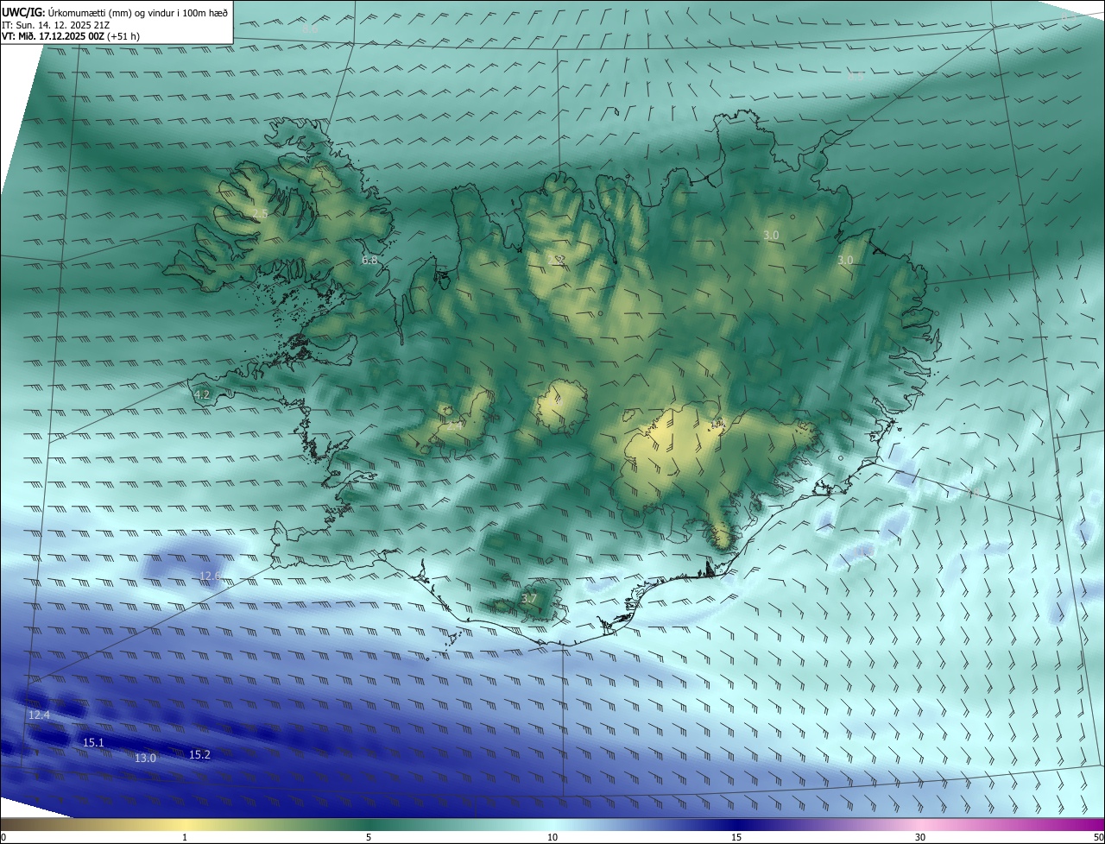
Task: Click the map value label 2.5
Action: pyautogui.click(x=260, y=213)
